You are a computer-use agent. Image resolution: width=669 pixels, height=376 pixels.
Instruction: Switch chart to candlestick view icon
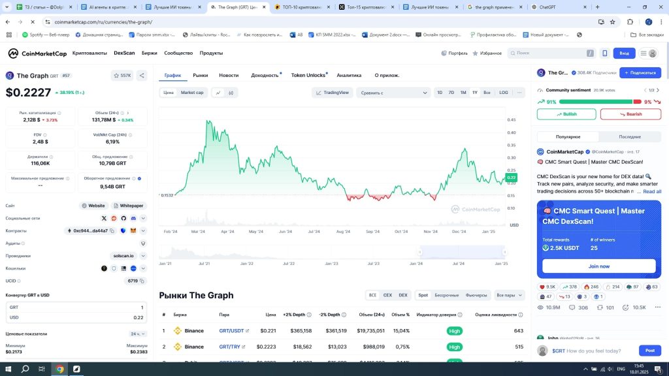tap(231, 93)
